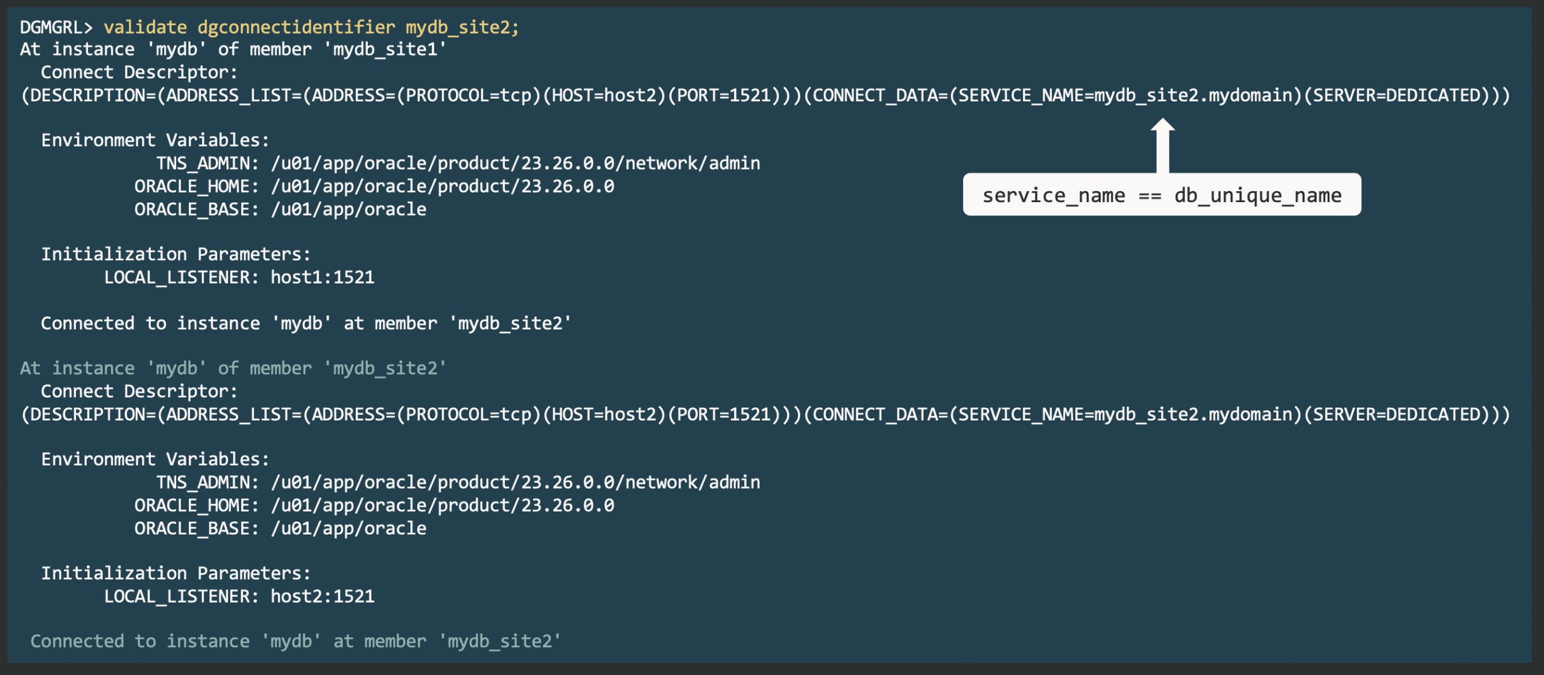Click second ORACLE_BASE line
Image resolution: width=1544 pixels, height=675 pixels.
pyautogui.click(x=280, y=528)
